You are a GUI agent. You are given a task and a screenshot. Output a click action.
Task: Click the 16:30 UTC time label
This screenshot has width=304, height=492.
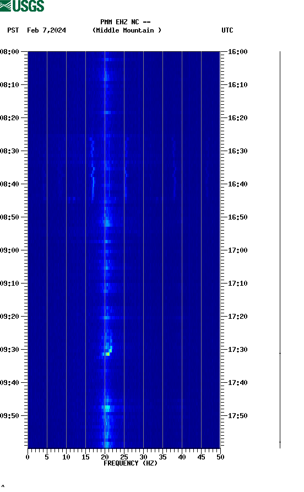point(237,151)
